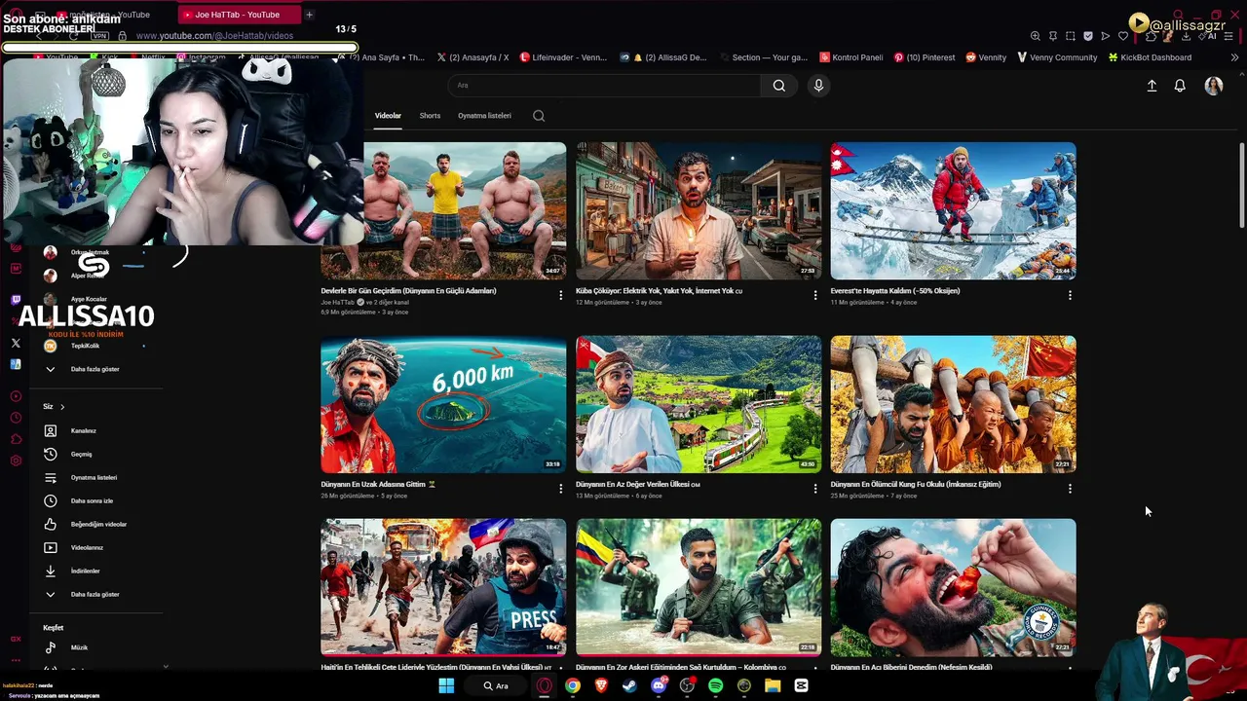Image resolution: width=1247 pixels, height=701 pixels.
Task: Open X in the Opera GX sidebar
Action: (x=16, y=343)
